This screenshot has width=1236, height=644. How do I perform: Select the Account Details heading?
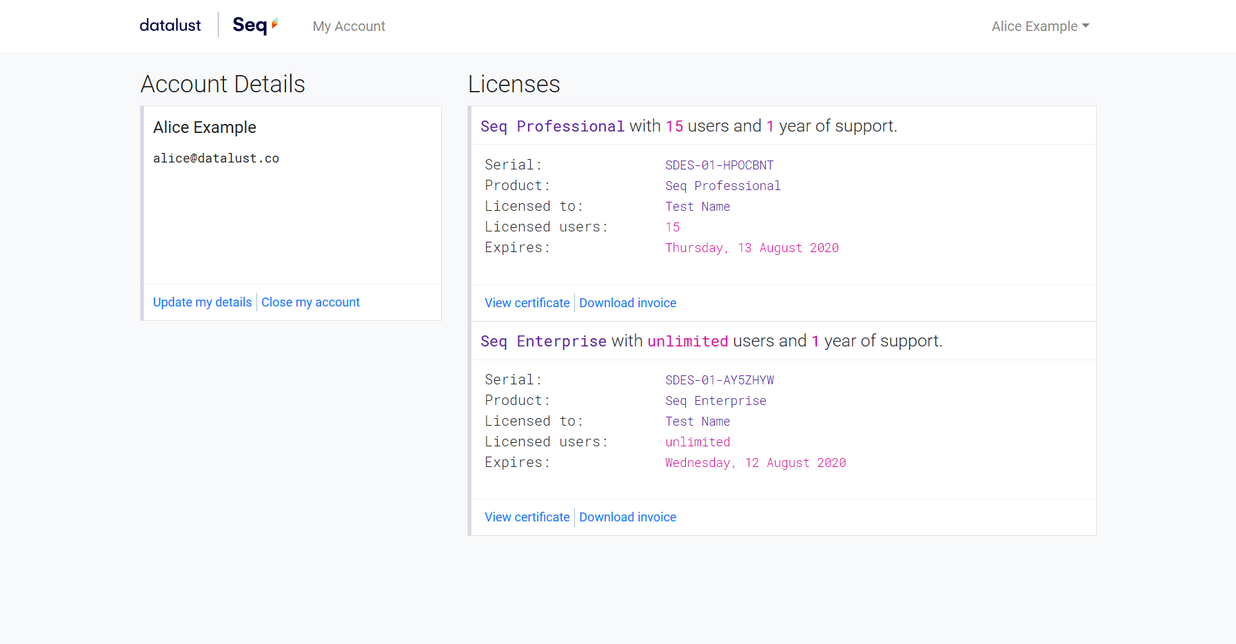pos(223,84)
